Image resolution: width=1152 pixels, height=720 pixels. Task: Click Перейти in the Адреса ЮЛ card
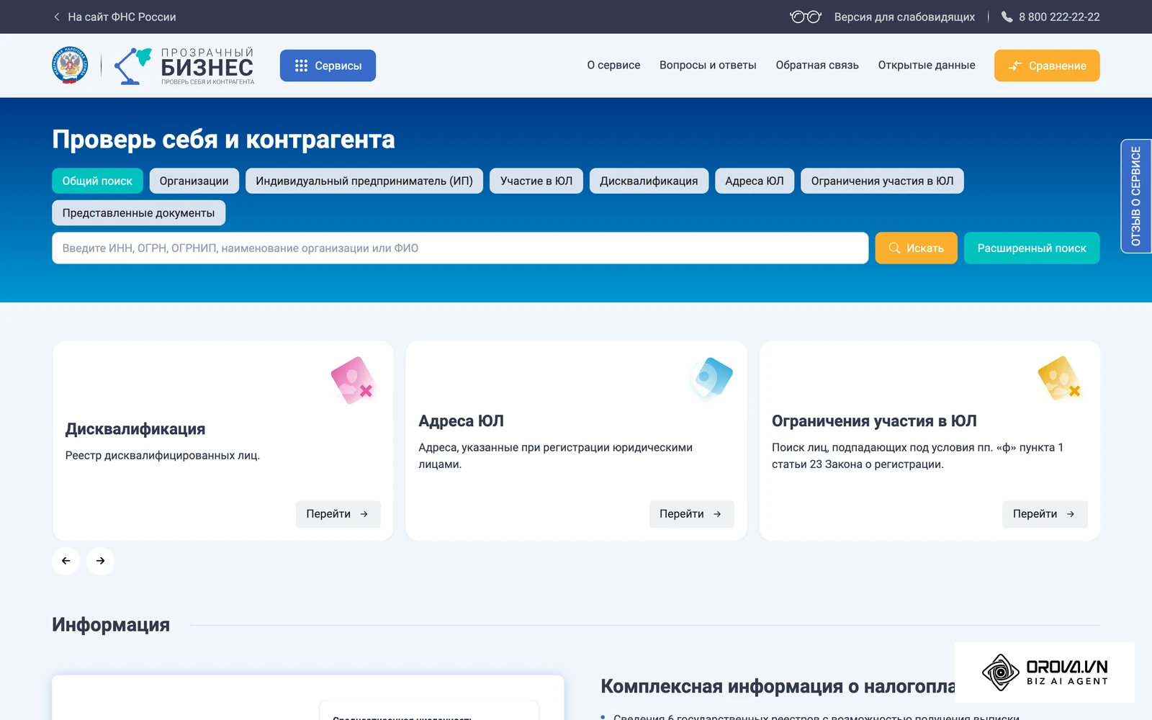[691, 514]
